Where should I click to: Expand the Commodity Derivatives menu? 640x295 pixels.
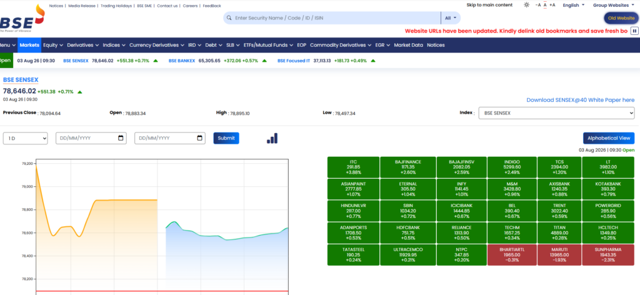coord(341,45)
